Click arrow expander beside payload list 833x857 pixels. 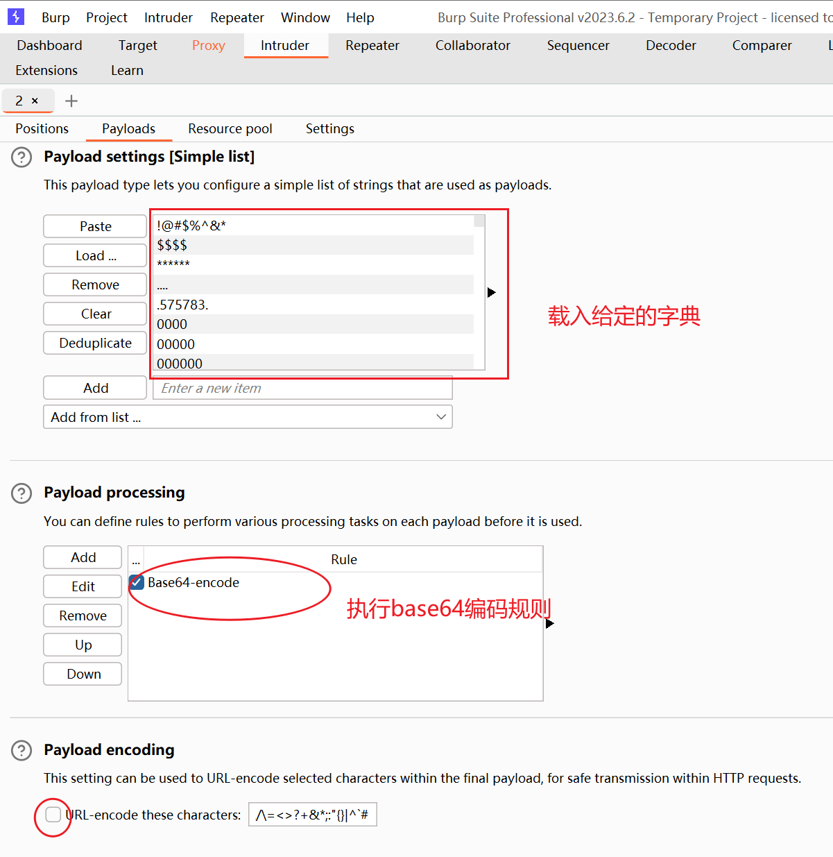coord(492,293)
